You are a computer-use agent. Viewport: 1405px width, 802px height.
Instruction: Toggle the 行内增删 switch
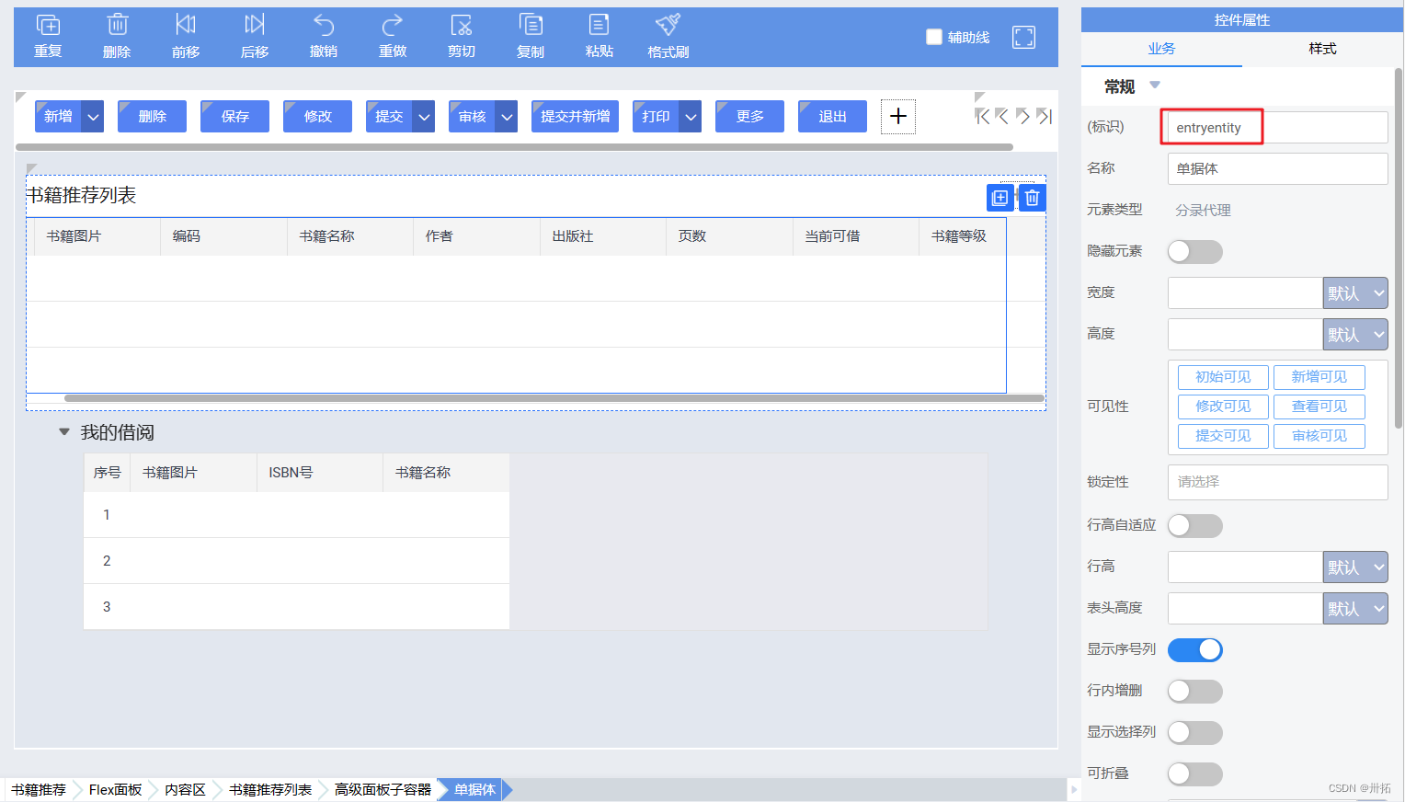point(1194,692)
